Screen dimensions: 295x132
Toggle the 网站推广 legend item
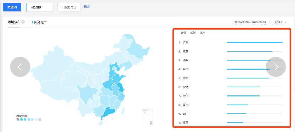(39, 22)
